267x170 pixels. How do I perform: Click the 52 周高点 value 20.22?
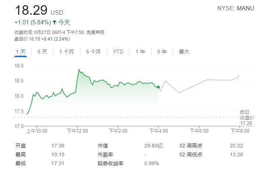point(236,146)
